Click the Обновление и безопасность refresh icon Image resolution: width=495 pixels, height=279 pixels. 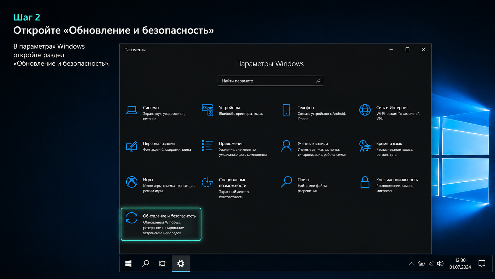click(x=132, y=218)
